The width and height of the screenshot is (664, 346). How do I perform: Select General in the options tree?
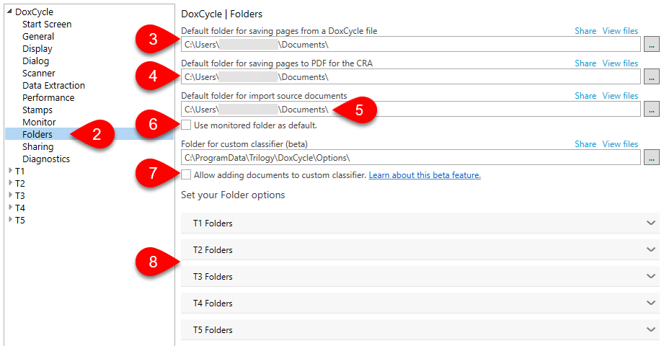click(38, 37)
